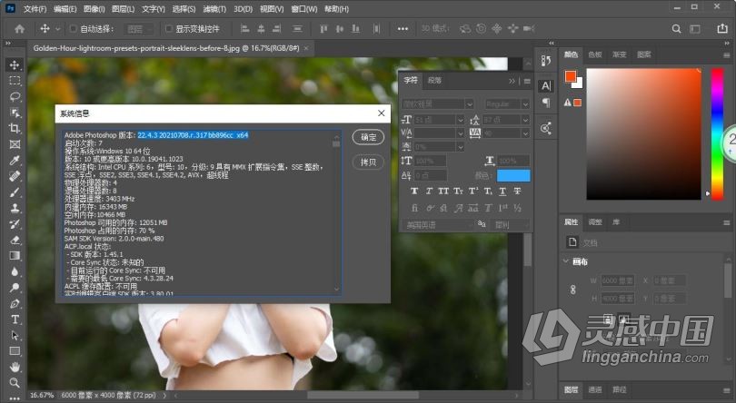Select the Blur tool
The width and height of the screenshot is (736, 403).
[x=15, y=271]
